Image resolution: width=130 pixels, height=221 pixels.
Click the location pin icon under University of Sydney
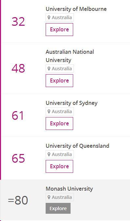49,111
